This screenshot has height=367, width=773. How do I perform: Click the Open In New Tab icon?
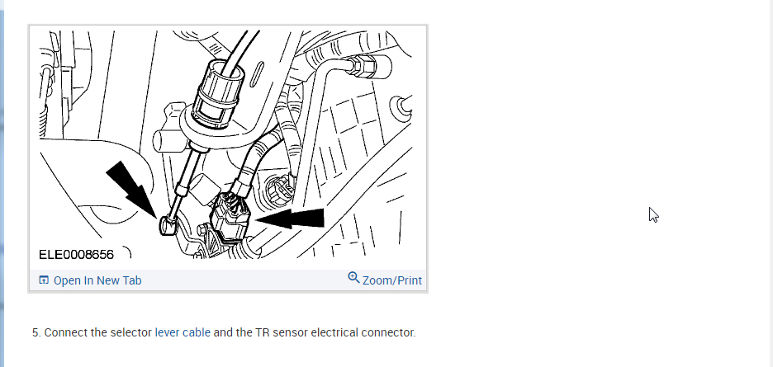(44, 280)
